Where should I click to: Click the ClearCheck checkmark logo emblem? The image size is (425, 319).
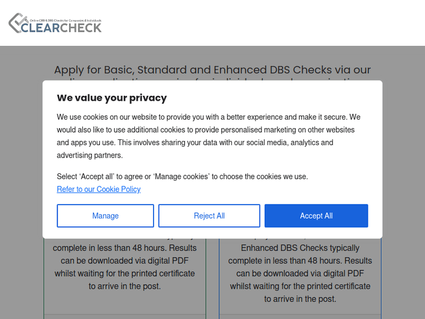pos(16,22)
